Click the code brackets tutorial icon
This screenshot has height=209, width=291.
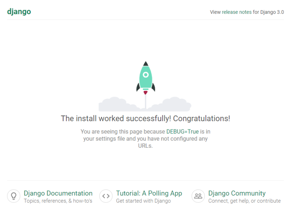click(106, 196)
